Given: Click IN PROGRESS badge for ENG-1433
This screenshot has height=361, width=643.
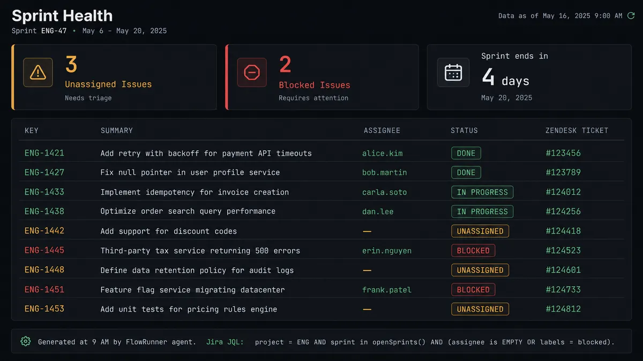Looking at the screenshot, I should coord(482,192).
